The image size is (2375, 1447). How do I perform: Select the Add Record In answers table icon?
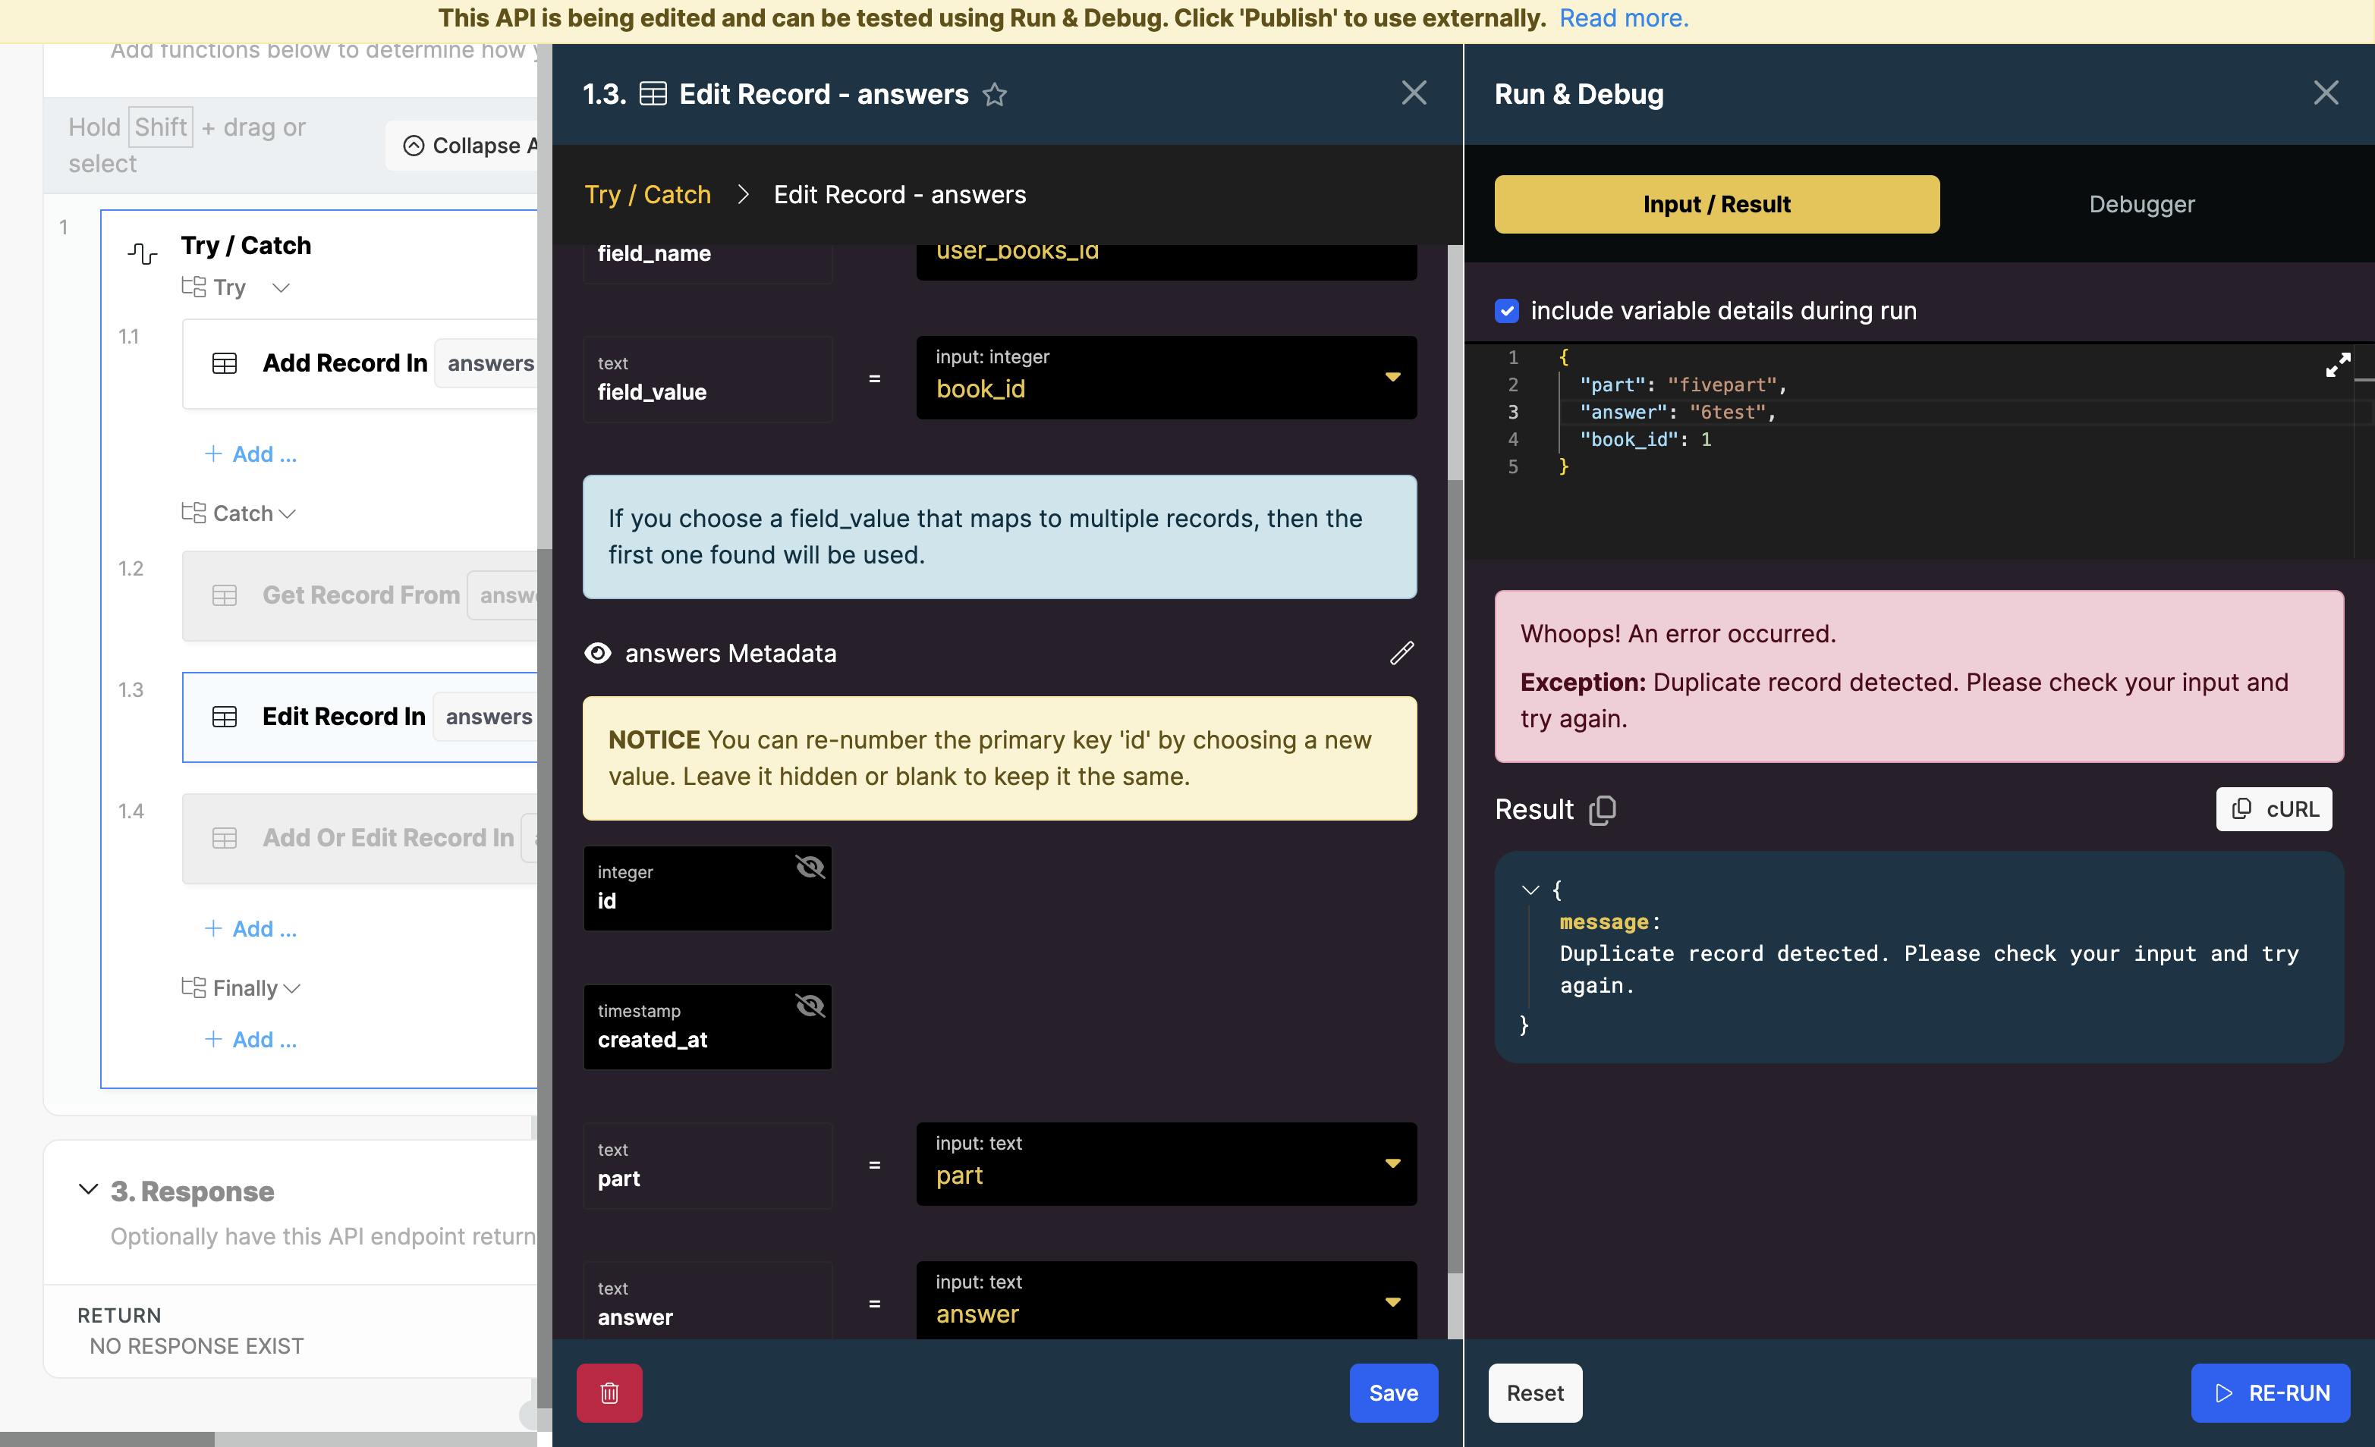(225, 363)
